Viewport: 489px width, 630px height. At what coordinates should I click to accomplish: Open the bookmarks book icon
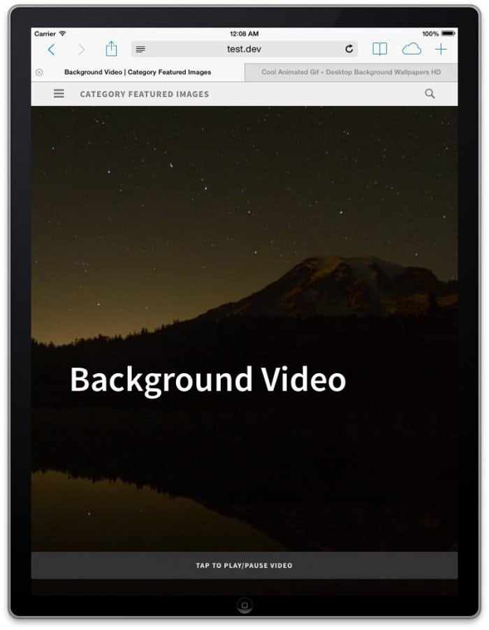coord(379,49)
